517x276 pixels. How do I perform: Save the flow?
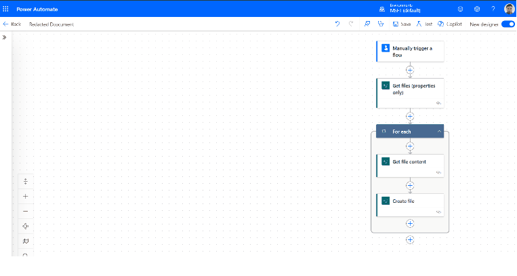click(x=402, y=24)
